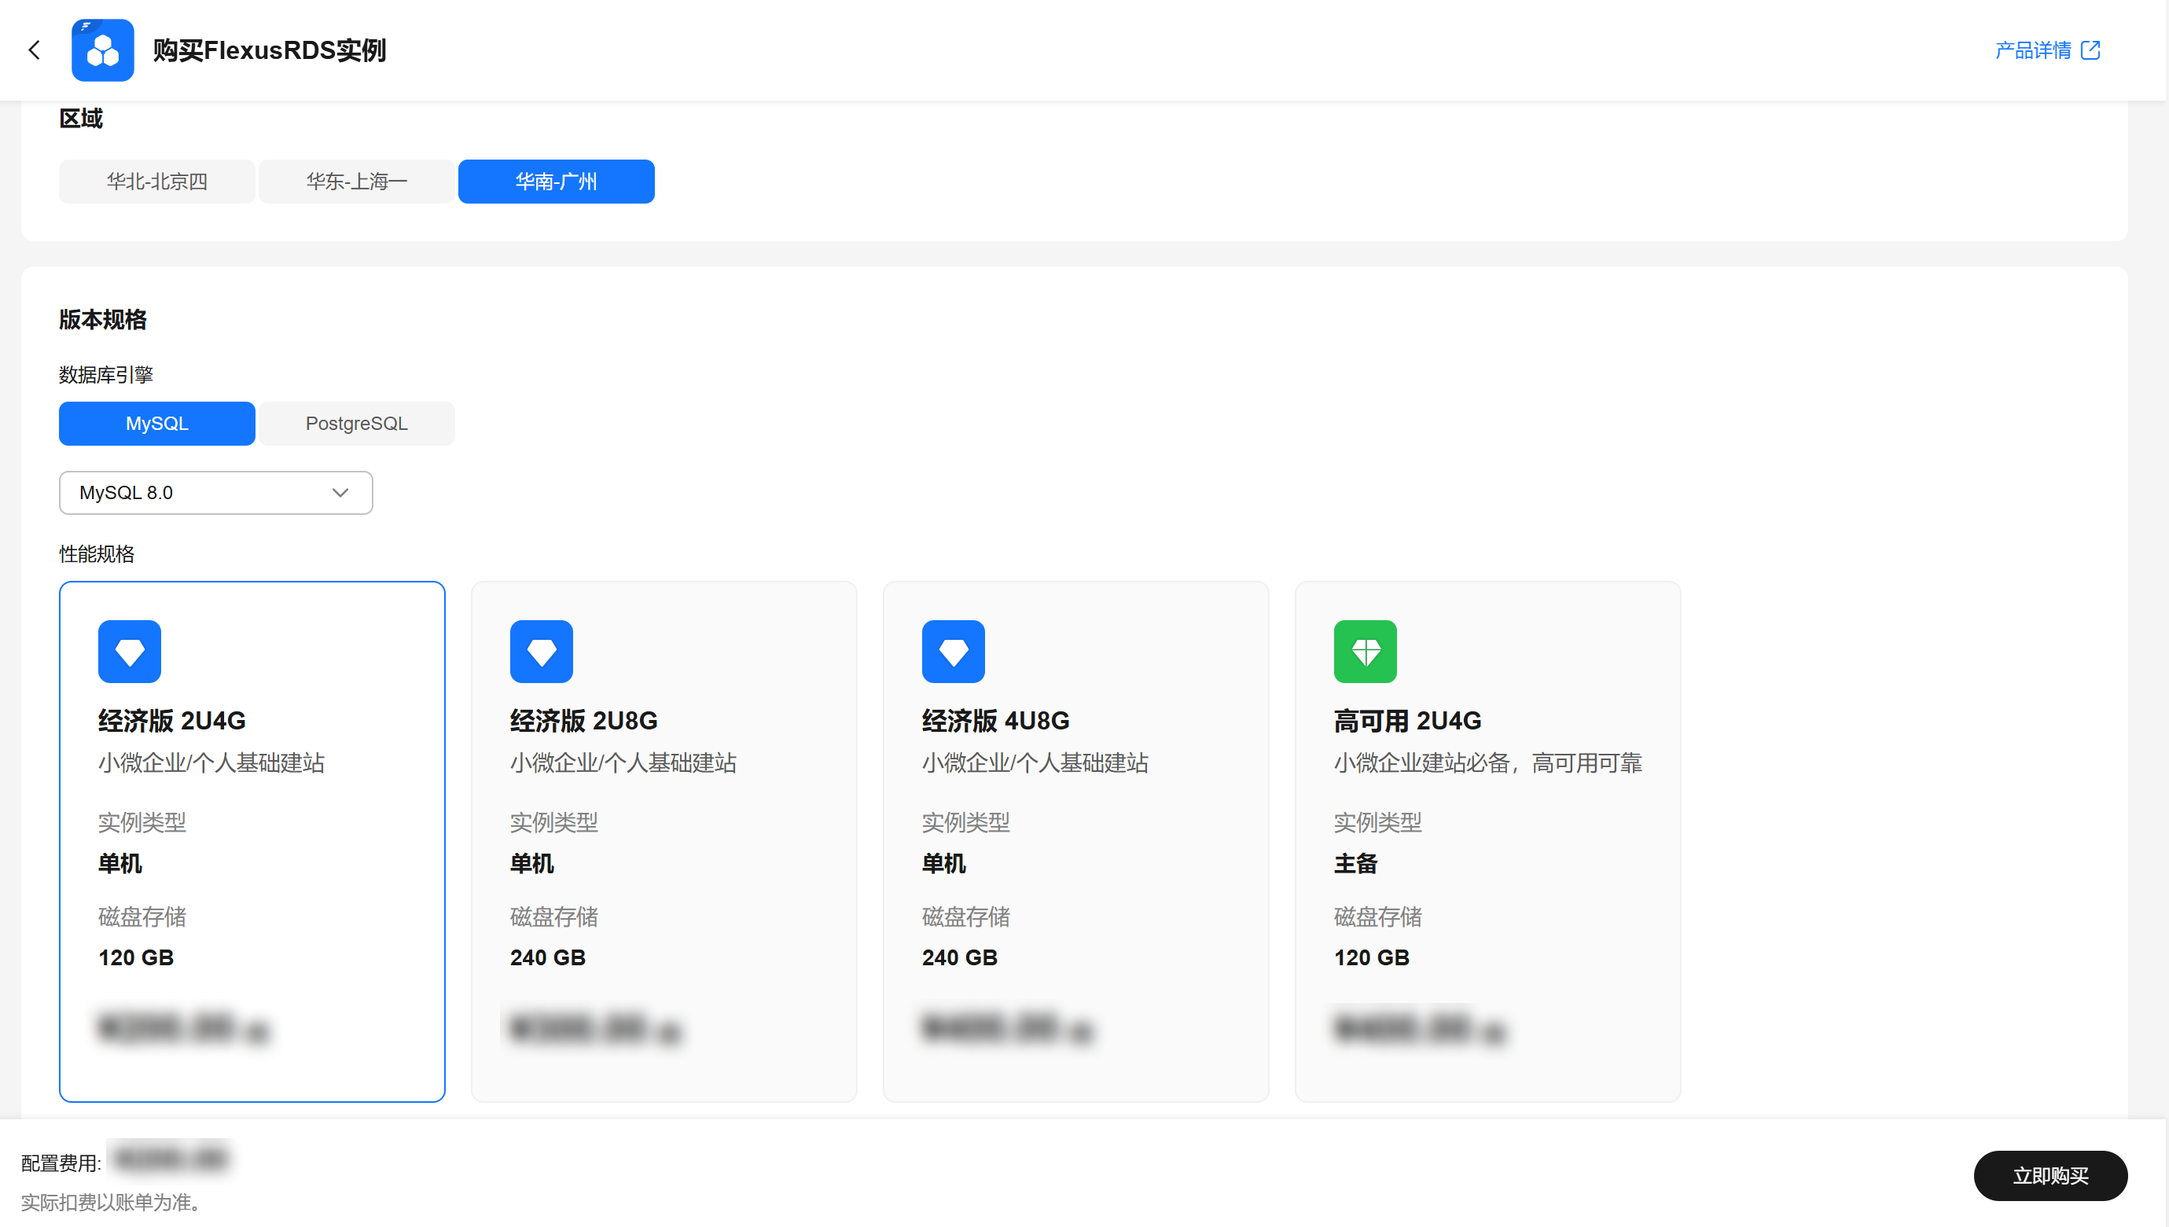
Task: Select the 高可用 2U4G spec title
Action: [x=1408, y=722]
